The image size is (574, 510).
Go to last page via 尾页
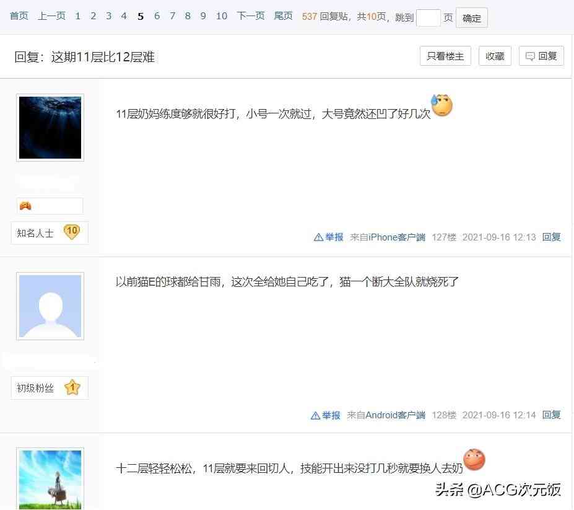(284, 16)
